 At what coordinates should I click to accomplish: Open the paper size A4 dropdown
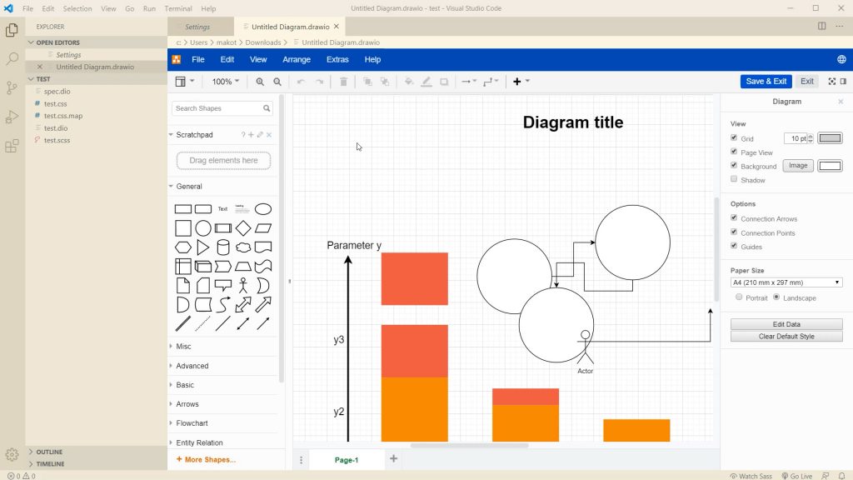point(786,282)
